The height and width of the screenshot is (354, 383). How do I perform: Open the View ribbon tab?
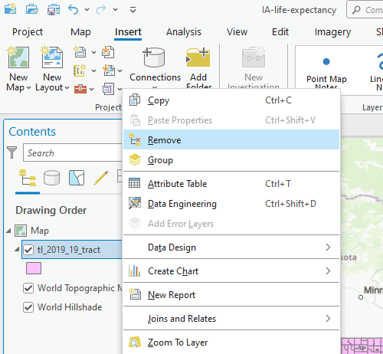coord(237,32)
